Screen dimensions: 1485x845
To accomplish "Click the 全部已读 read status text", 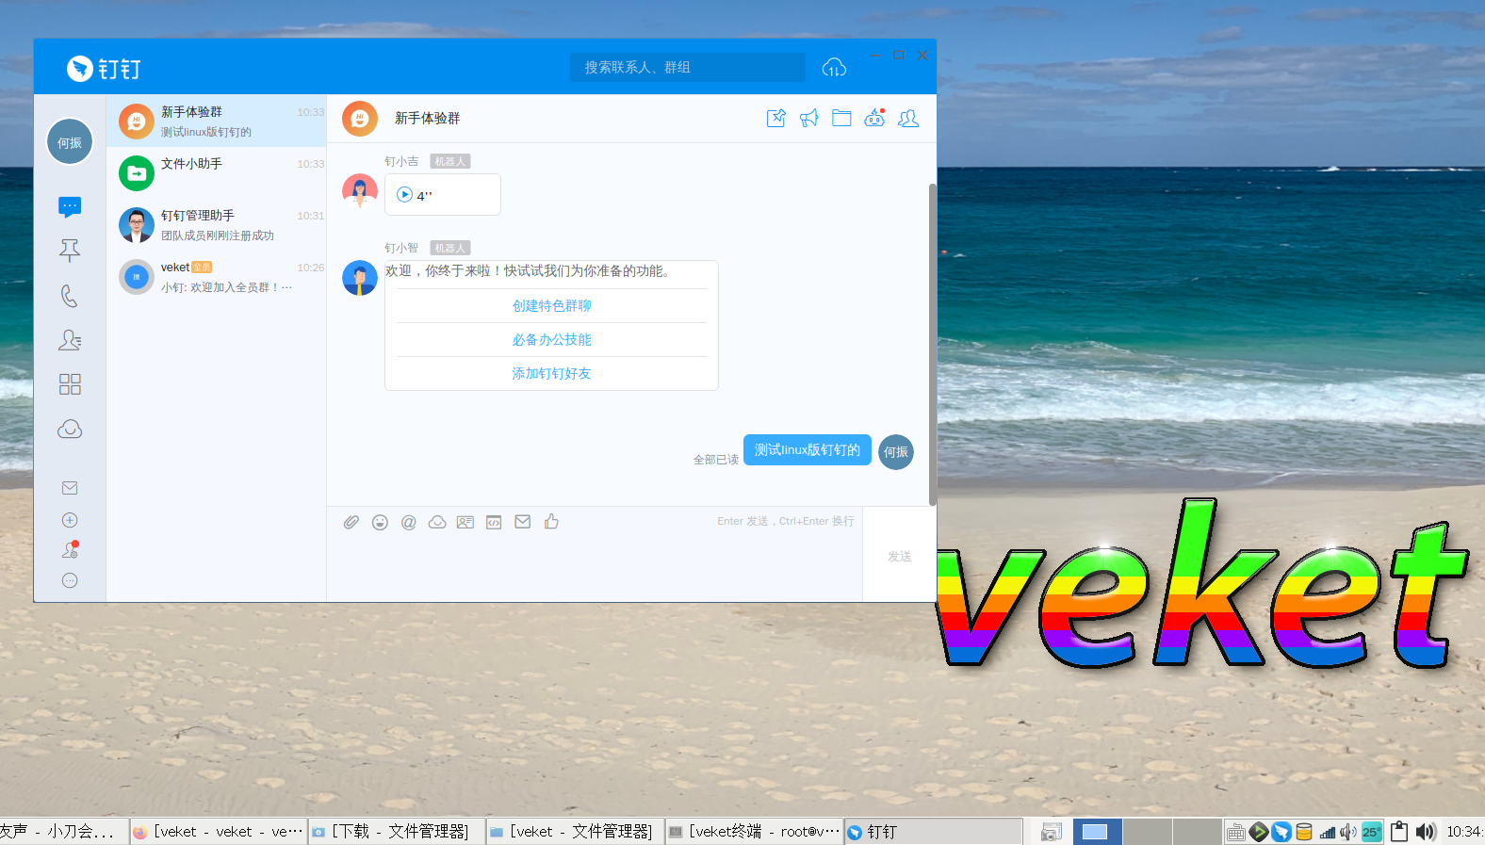I will [x=716, y=460].
